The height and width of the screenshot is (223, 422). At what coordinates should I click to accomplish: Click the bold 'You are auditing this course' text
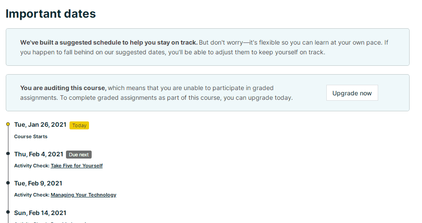click(63, 88)
